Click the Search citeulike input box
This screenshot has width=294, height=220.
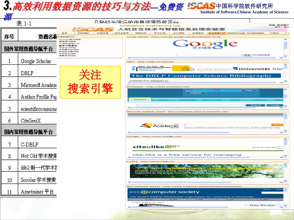click(281, 148)
